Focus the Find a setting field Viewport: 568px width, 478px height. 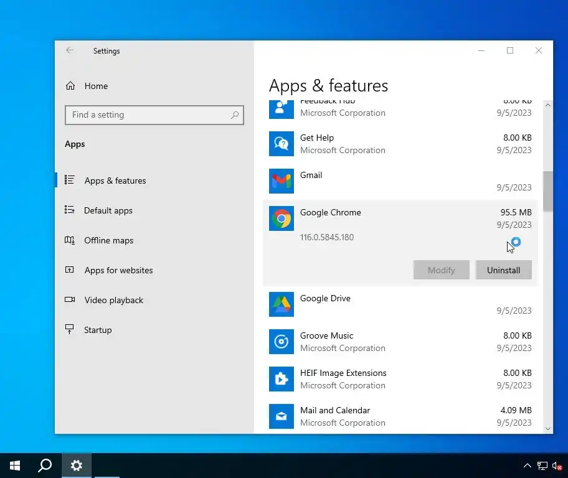[x=154, y=115]
